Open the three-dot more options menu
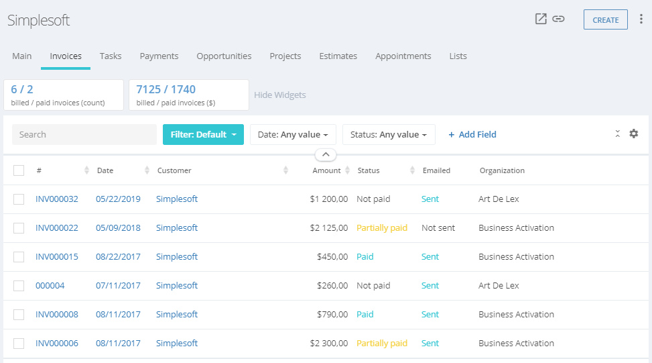Screen dimensions: 652x363 [641, 19]
